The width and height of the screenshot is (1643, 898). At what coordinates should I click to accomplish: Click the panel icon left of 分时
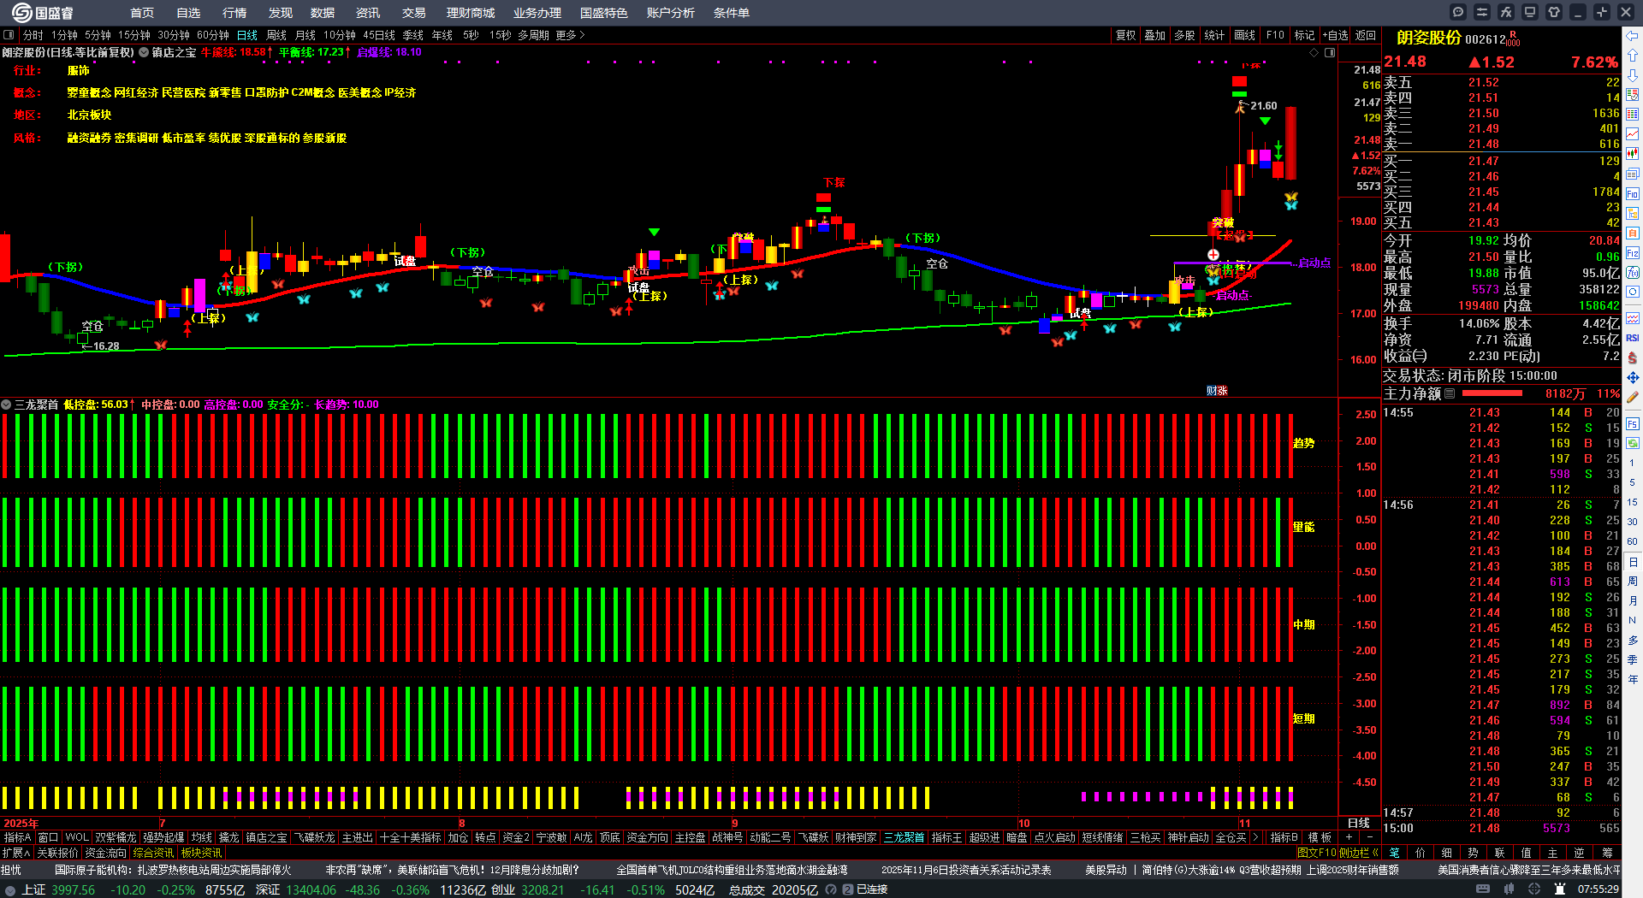click(x=9, y=35)
